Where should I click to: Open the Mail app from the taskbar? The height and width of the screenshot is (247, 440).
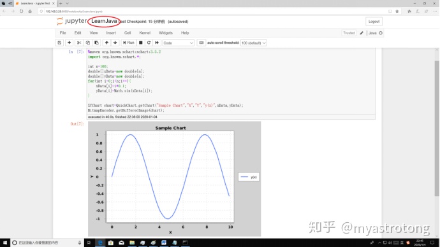tap(122, 243)
